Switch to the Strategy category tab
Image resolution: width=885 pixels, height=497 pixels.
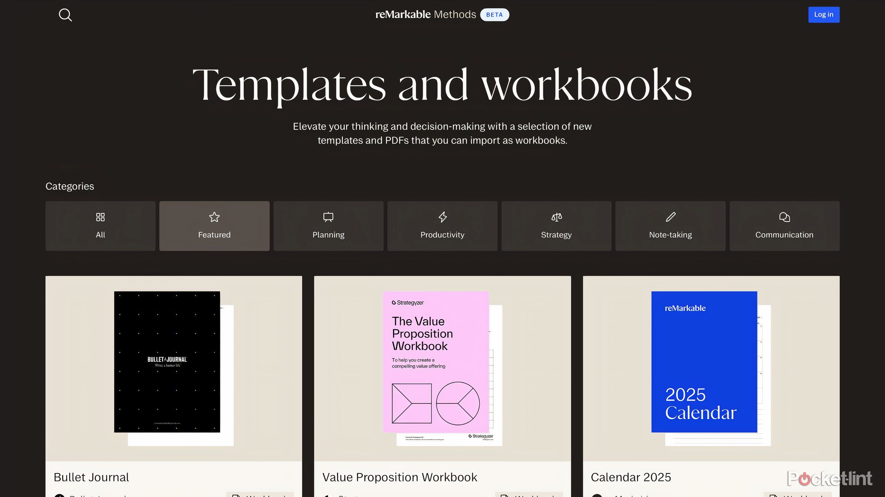tap(557, 226)
